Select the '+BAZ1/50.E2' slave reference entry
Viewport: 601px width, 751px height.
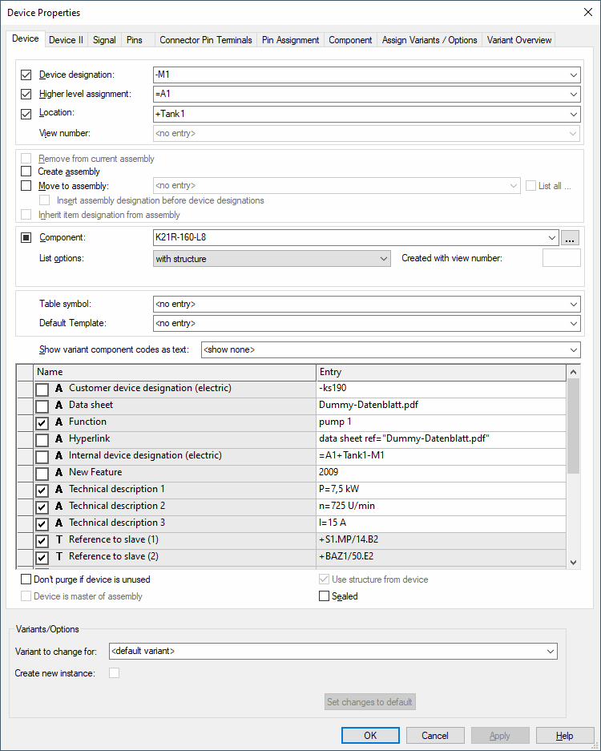tap(441, 556)
